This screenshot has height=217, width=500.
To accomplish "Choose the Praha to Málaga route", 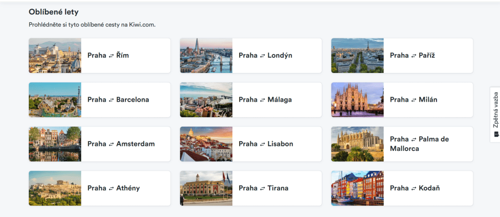I will [265, 100].
